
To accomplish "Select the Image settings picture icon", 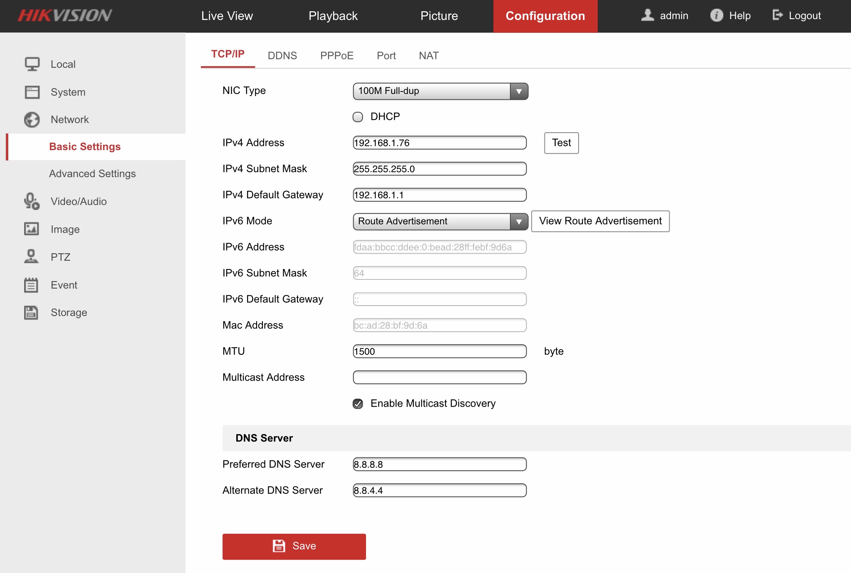I will point(32,229).
